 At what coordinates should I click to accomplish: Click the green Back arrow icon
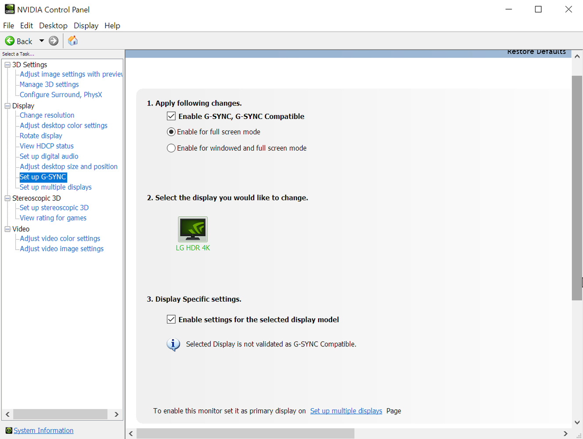coord(10,41)
